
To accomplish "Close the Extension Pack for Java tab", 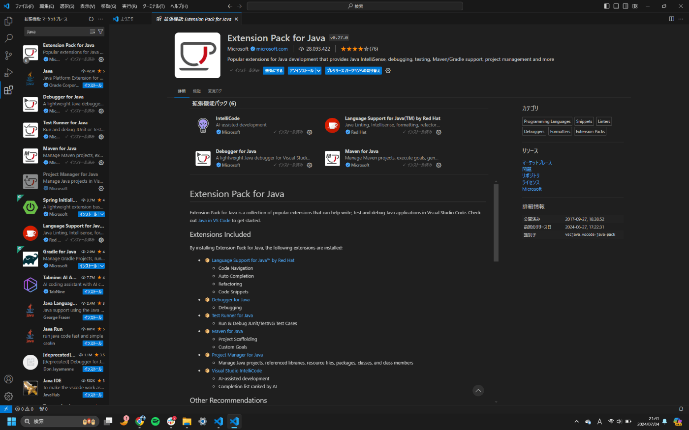I will (236, 19).
